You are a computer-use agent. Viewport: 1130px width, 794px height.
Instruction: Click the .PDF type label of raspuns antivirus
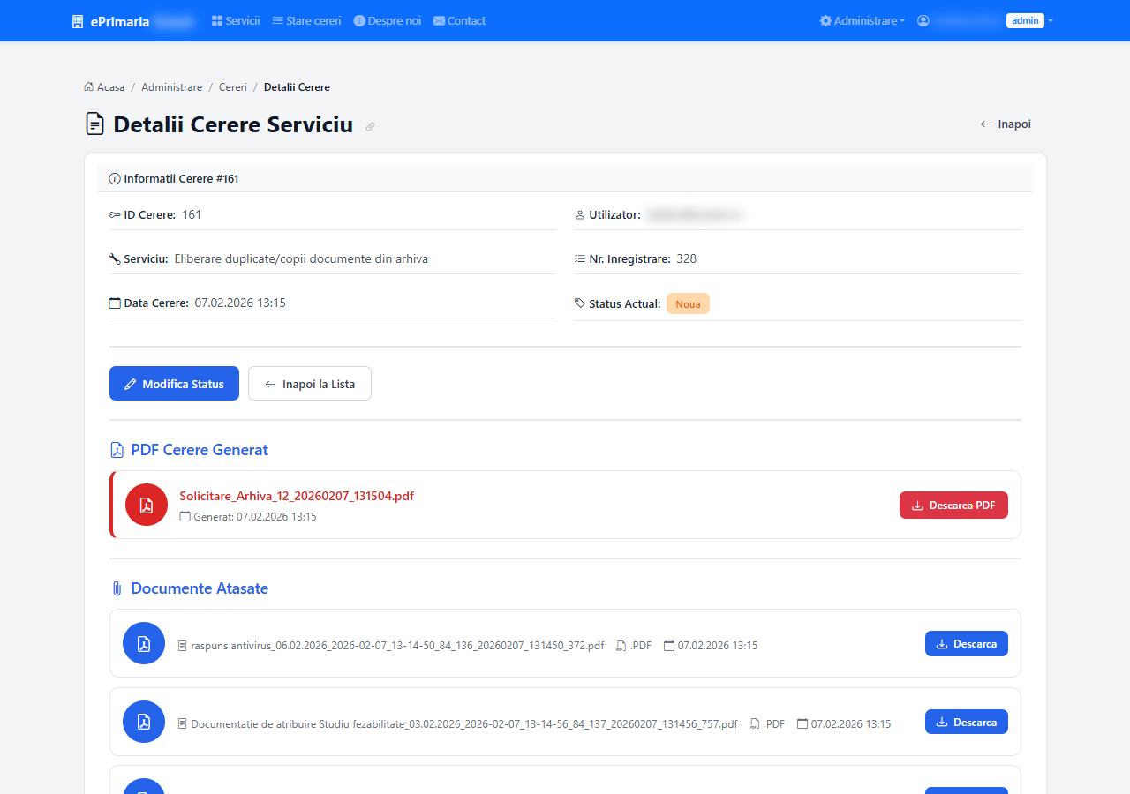coord(640,646)
